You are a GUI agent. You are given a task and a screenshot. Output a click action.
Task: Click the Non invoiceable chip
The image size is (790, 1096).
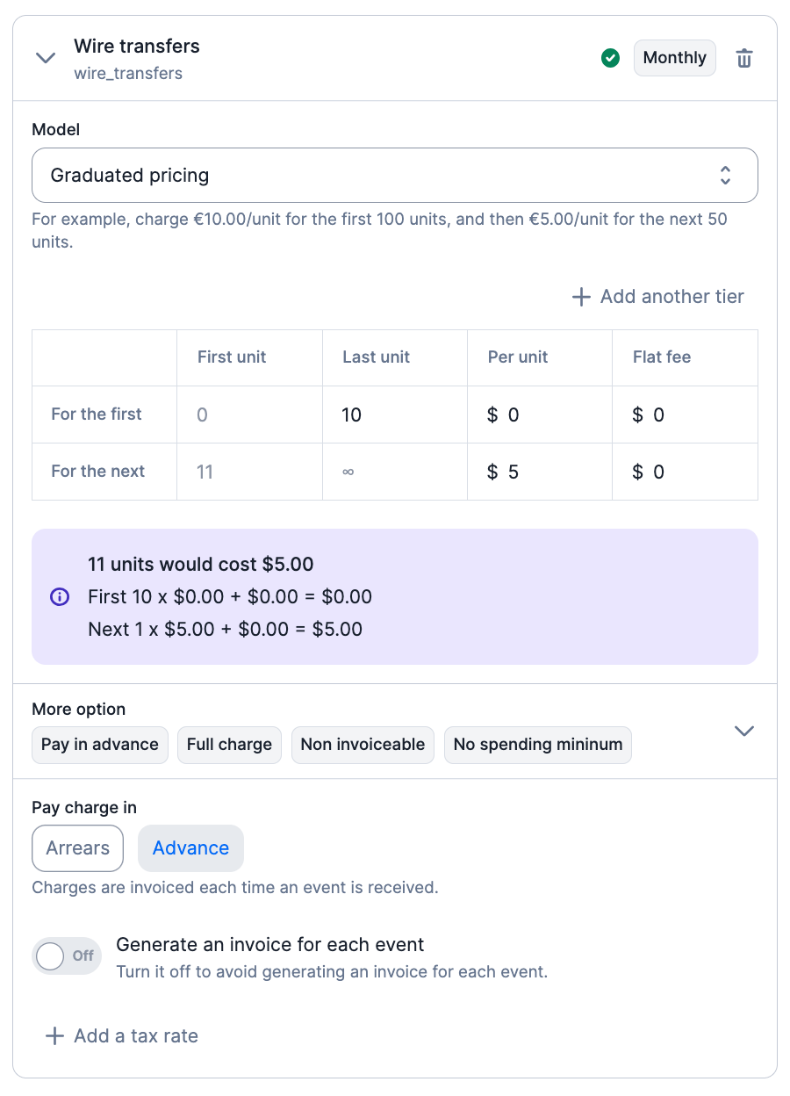363,745
